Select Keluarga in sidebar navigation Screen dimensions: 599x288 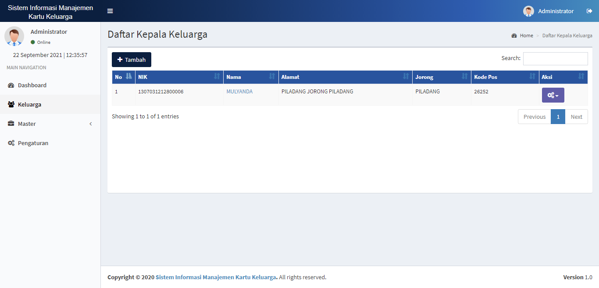(29, 104)
